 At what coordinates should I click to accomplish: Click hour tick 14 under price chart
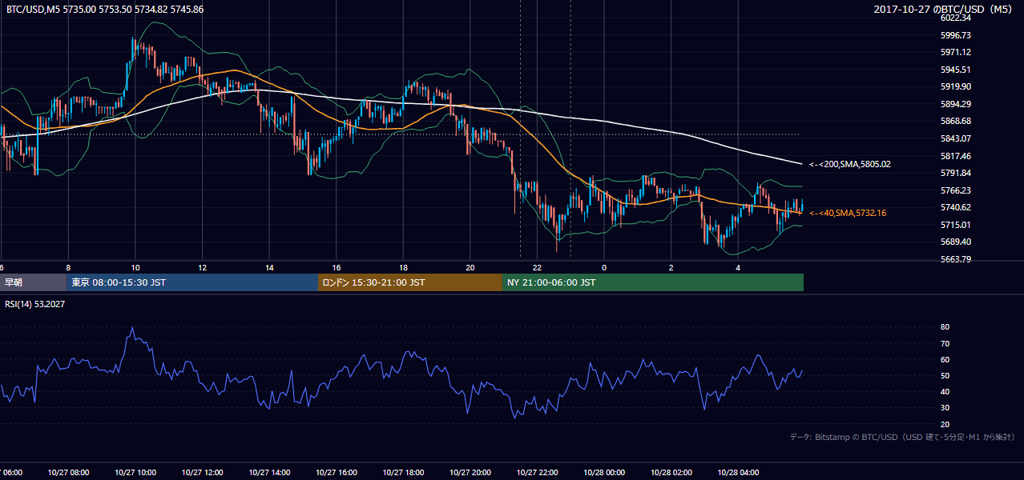point(269,267)
